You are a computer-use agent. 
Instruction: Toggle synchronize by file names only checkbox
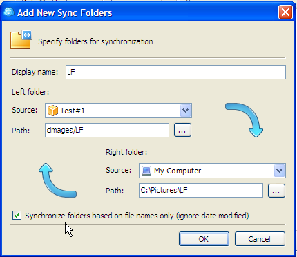(x=17, y=216)
